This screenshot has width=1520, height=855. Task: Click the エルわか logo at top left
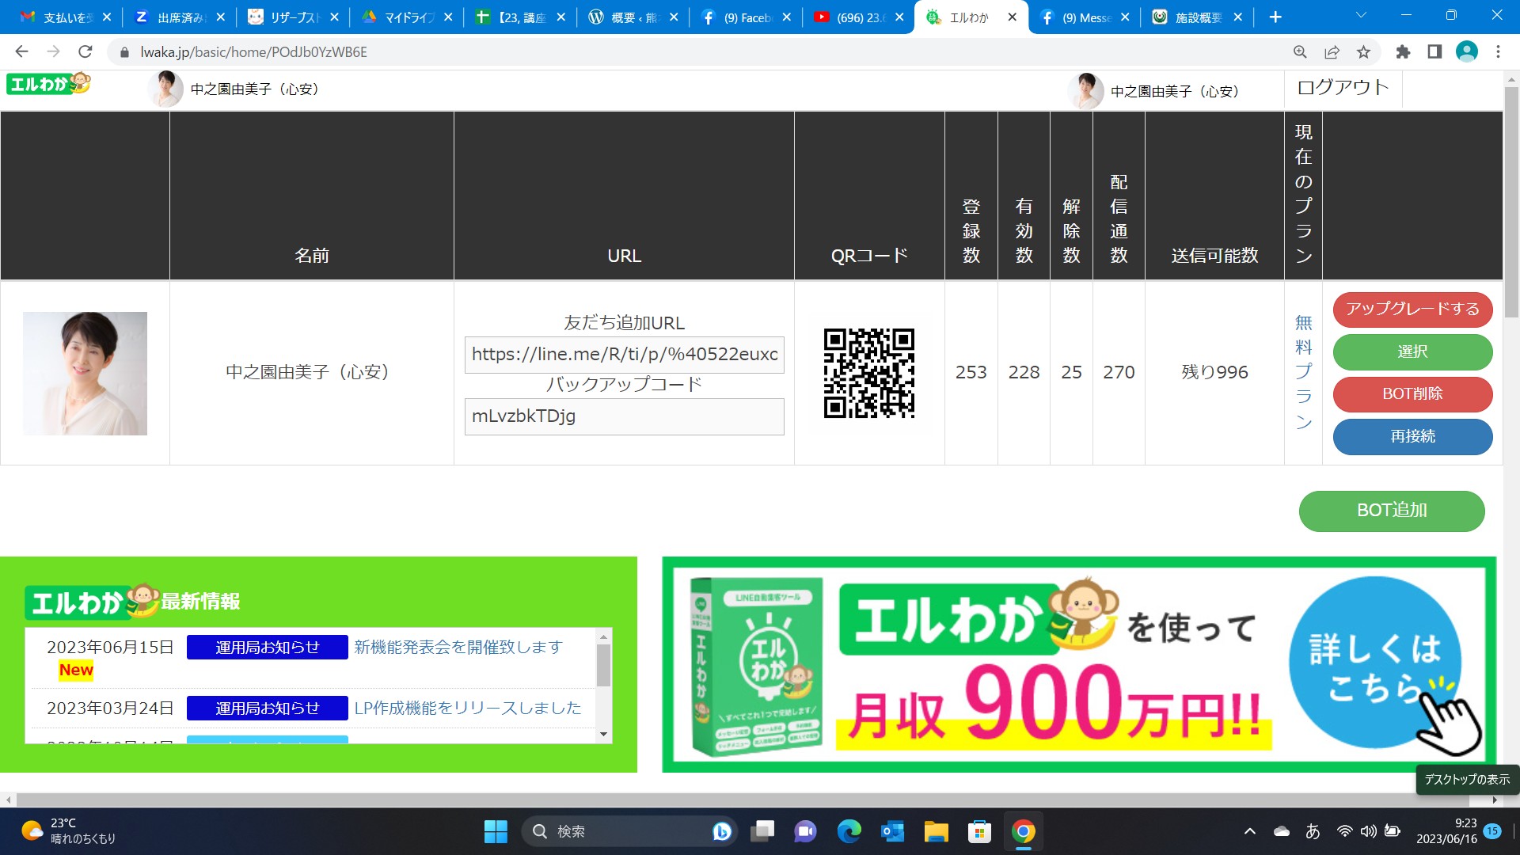pyautogui.click(x=49, y=83)
